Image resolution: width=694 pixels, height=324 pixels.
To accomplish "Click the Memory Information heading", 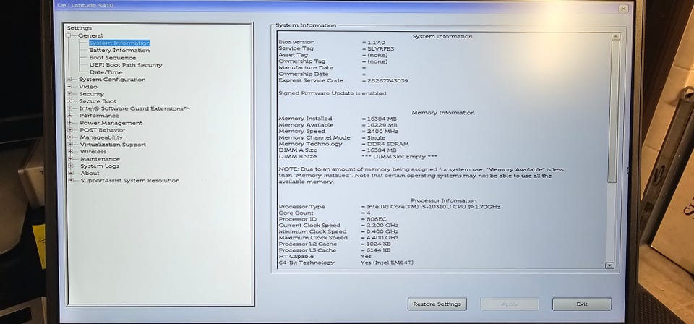I will [443, 113].
